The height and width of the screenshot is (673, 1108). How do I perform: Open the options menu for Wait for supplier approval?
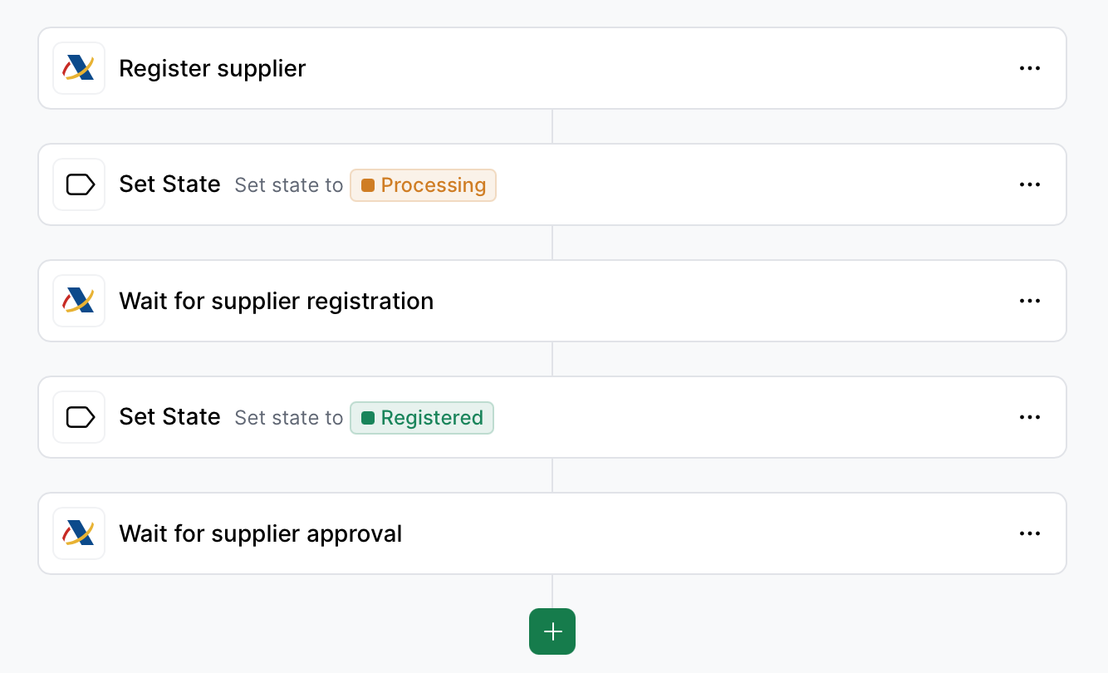(1030, 533)
